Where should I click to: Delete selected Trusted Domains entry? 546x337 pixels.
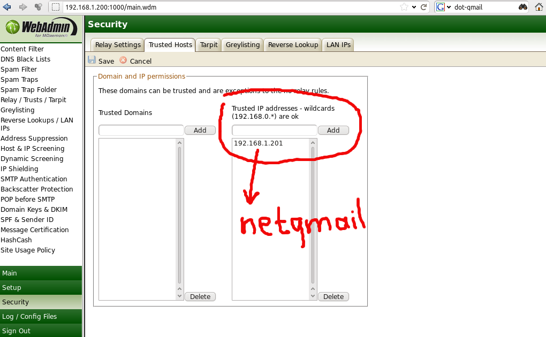click(x=200, y=296)
